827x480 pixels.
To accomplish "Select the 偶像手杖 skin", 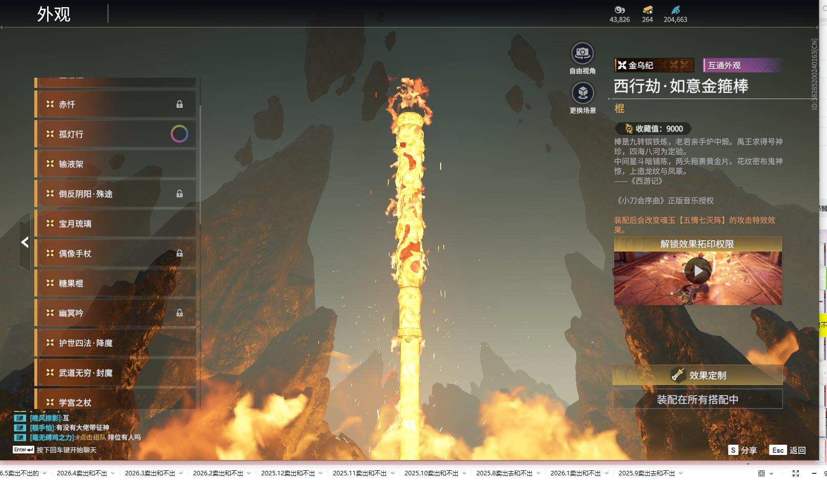I will [116, 253].
